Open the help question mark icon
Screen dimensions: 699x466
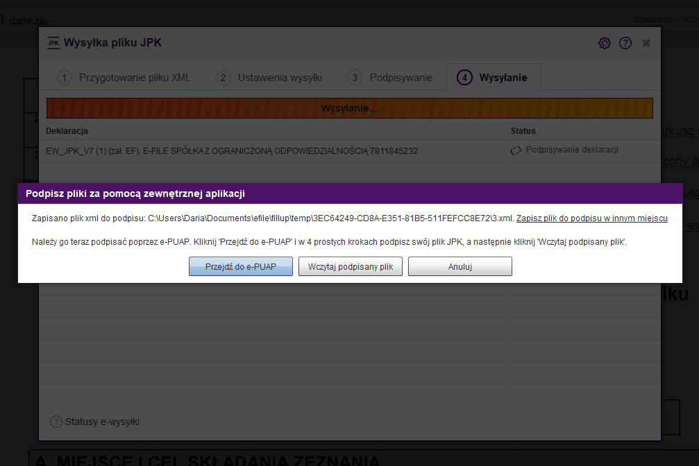(625, 43)
